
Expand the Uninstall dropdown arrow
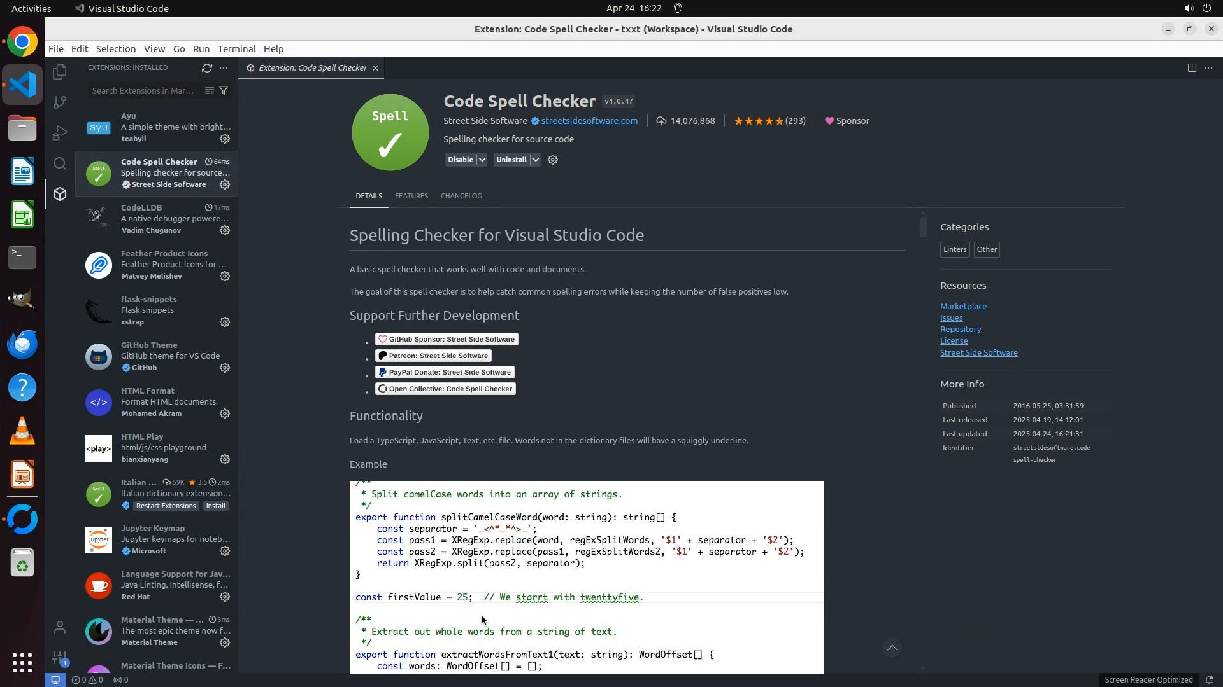(x=536, y=160)
